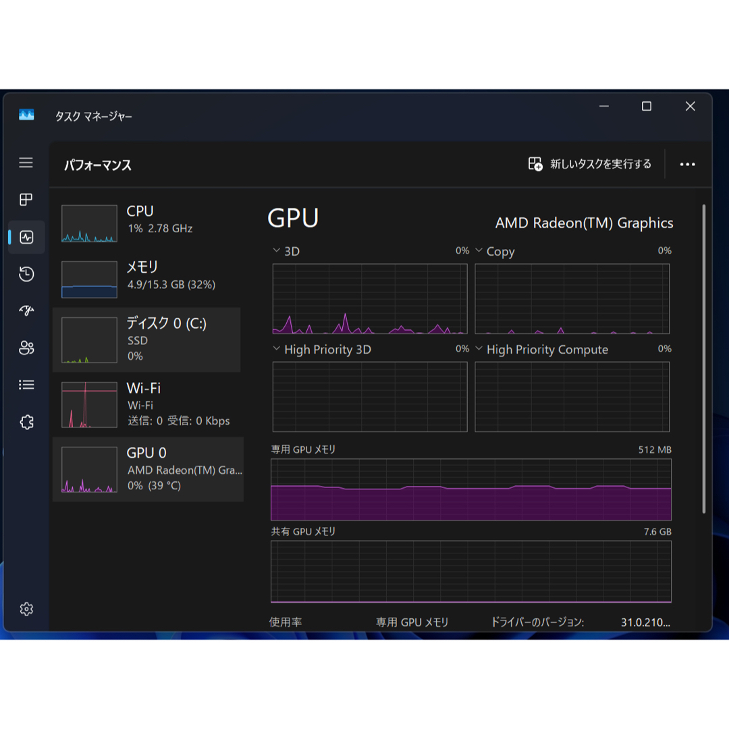This screenshot has width=729, height=729.
Task: Click the CPU mini graph thumbnail
Action: (x=89, y=223)
